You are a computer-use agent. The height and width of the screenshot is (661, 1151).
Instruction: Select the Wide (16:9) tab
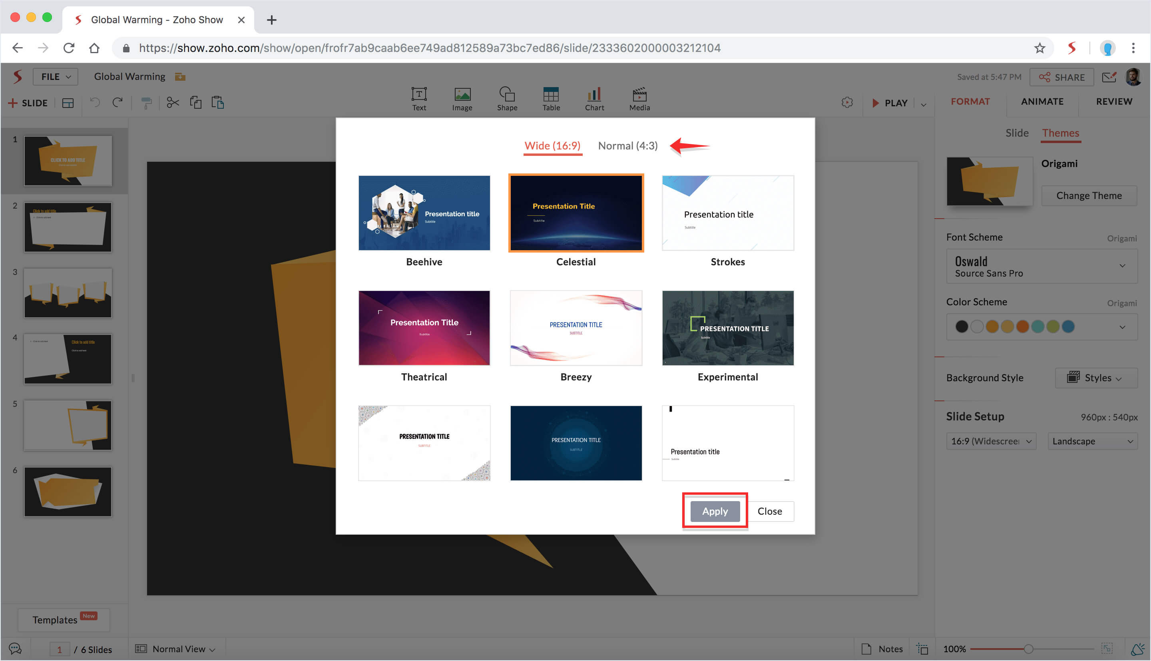coord(552,146)
